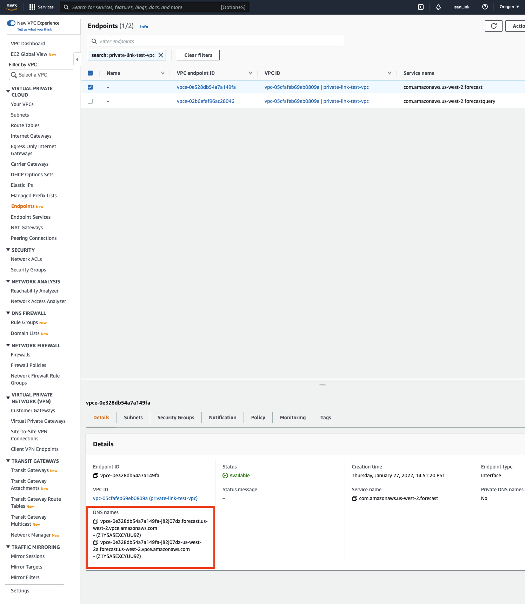Open Security Groups in sidebar
This screenshot has height=604, width=525.
28,270
